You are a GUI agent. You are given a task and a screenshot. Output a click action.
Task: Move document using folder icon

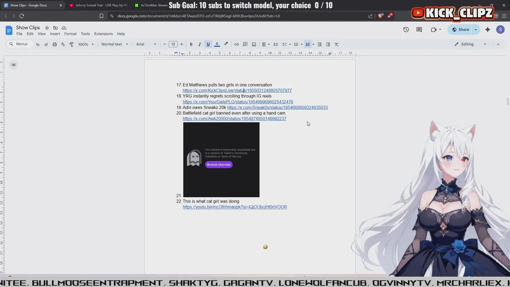(x=55, y=28)
